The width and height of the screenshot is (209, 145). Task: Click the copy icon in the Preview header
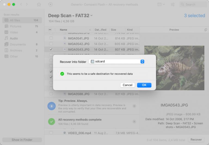click(206, 30)
